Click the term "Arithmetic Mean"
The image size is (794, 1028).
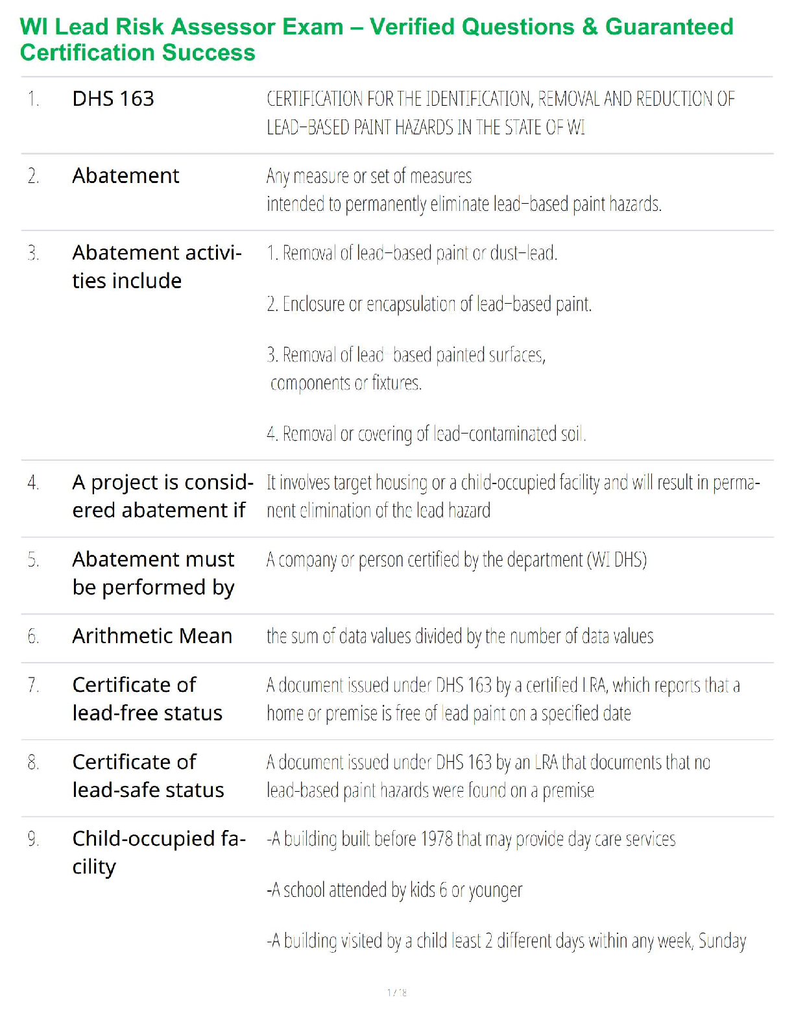[x=152, y=636]
